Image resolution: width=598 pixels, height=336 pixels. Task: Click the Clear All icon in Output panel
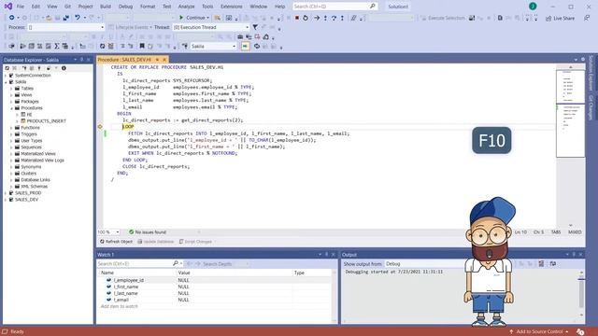pos(541,263)
